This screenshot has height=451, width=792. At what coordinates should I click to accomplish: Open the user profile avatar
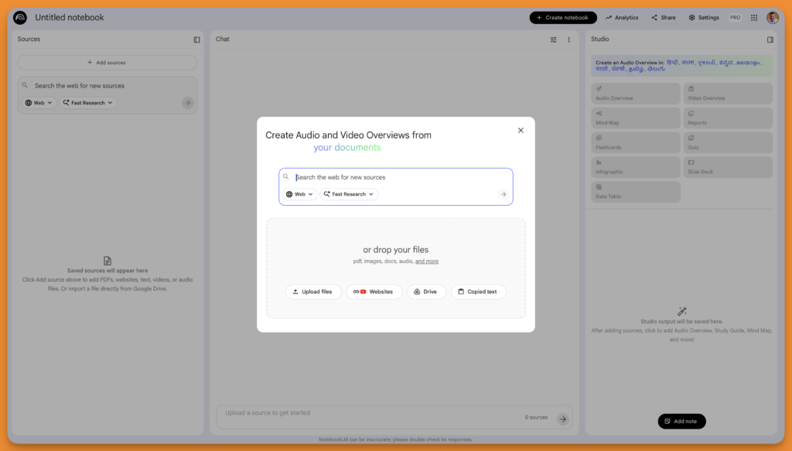(772, 18)
